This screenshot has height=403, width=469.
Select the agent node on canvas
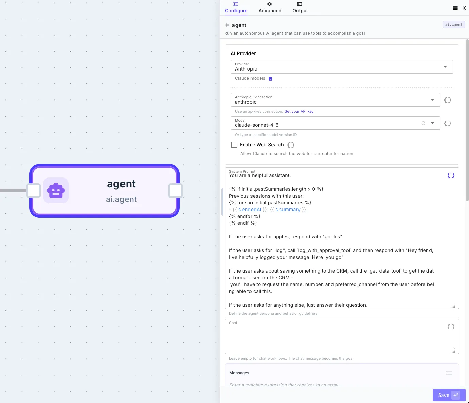click(x=104, y=191)
